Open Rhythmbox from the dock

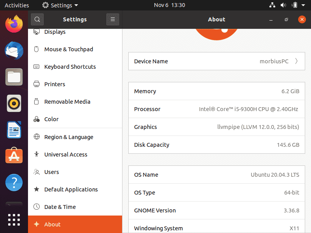click(14, 103)
